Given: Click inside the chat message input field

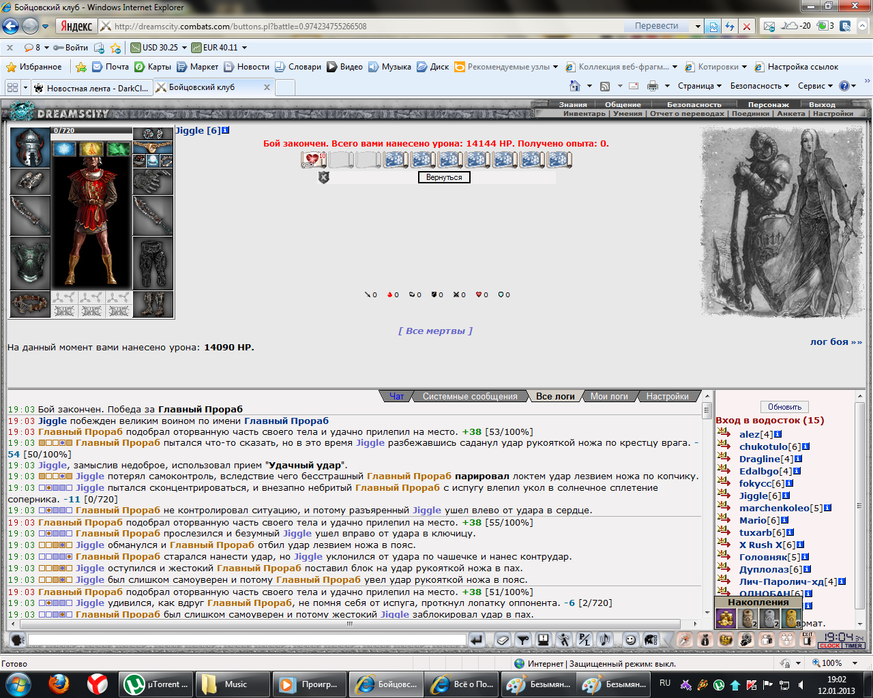Looking at the screenshot, I should coord(247,640).
